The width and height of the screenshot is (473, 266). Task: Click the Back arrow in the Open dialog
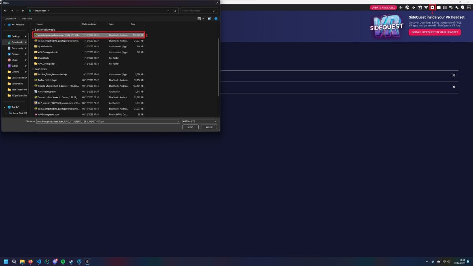pyautogui.click(x=5, y=11)
